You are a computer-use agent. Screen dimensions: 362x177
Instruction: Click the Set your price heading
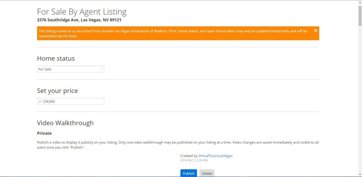[57, 91]
